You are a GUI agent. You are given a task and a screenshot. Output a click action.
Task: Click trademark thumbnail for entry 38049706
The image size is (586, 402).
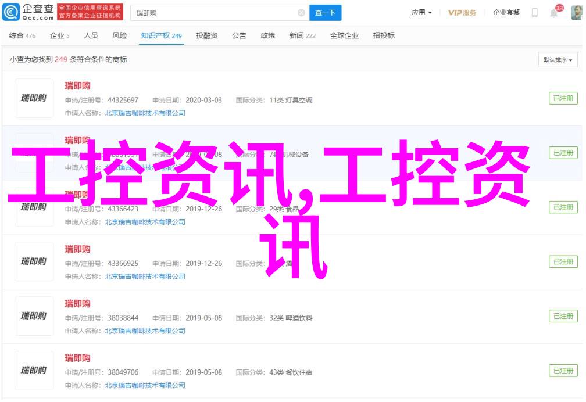coord(34,371)
